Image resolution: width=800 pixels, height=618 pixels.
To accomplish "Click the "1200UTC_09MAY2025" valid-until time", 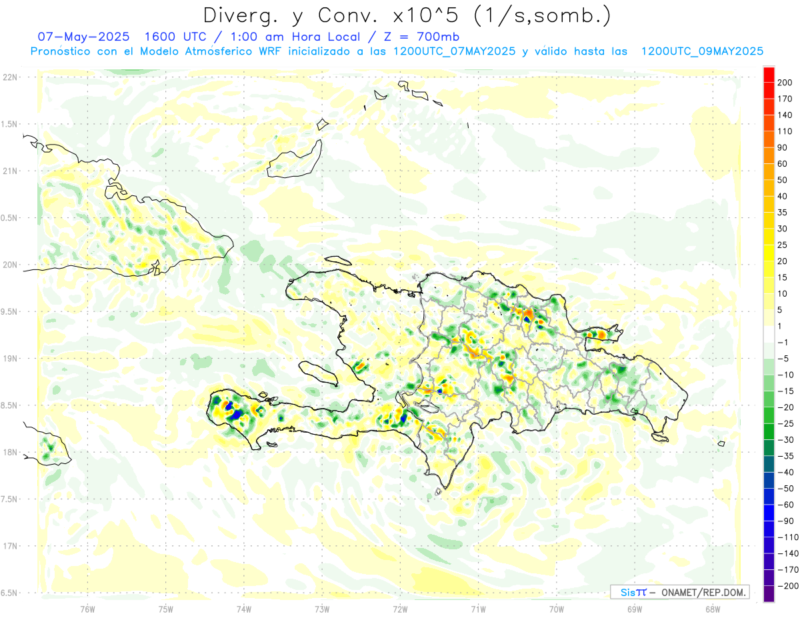I will 702,51.
